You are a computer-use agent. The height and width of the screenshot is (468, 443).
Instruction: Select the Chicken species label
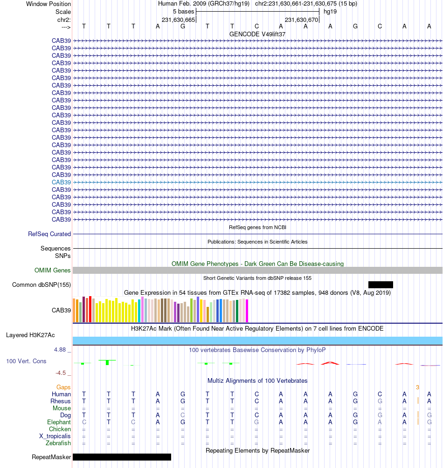(x=60, y=429)
